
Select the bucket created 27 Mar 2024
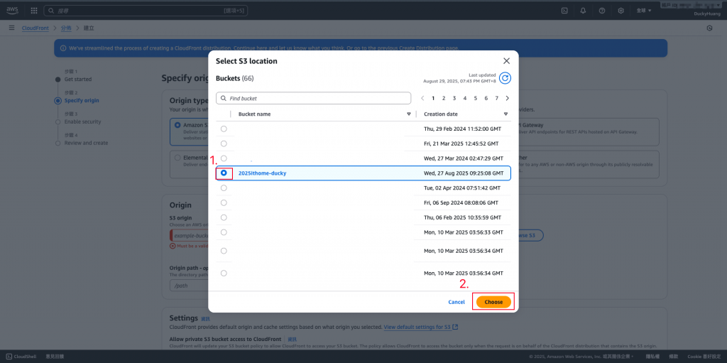click(224, 158)
